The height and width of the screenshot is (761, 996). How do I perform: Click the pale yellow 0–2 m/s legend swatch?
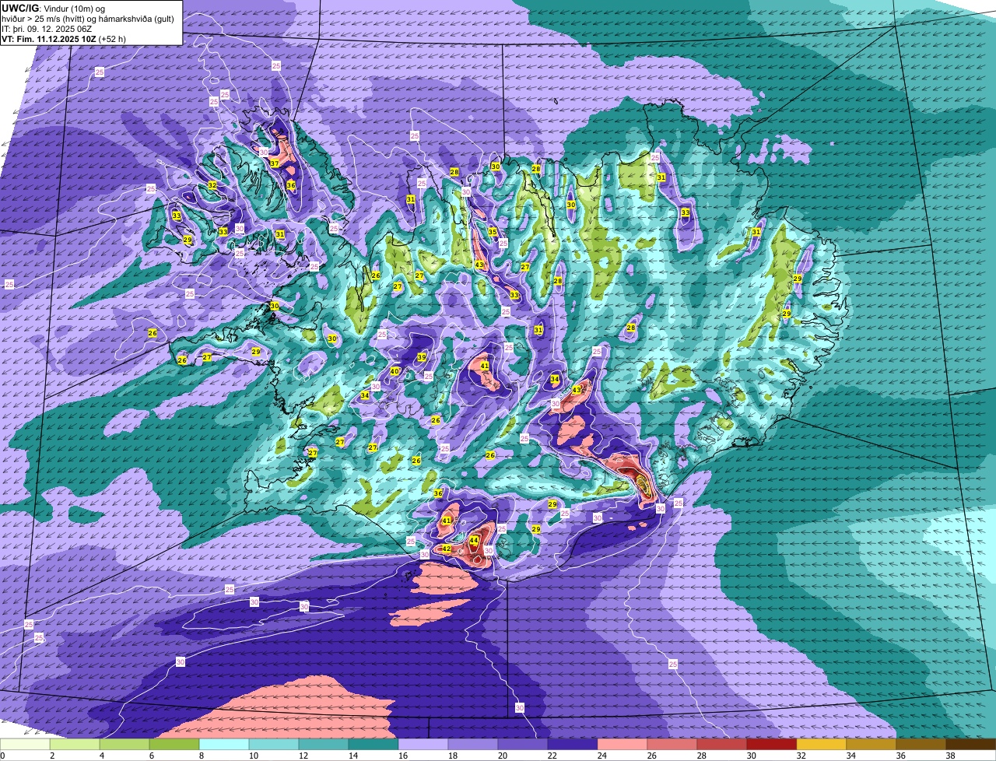[25, 745]
